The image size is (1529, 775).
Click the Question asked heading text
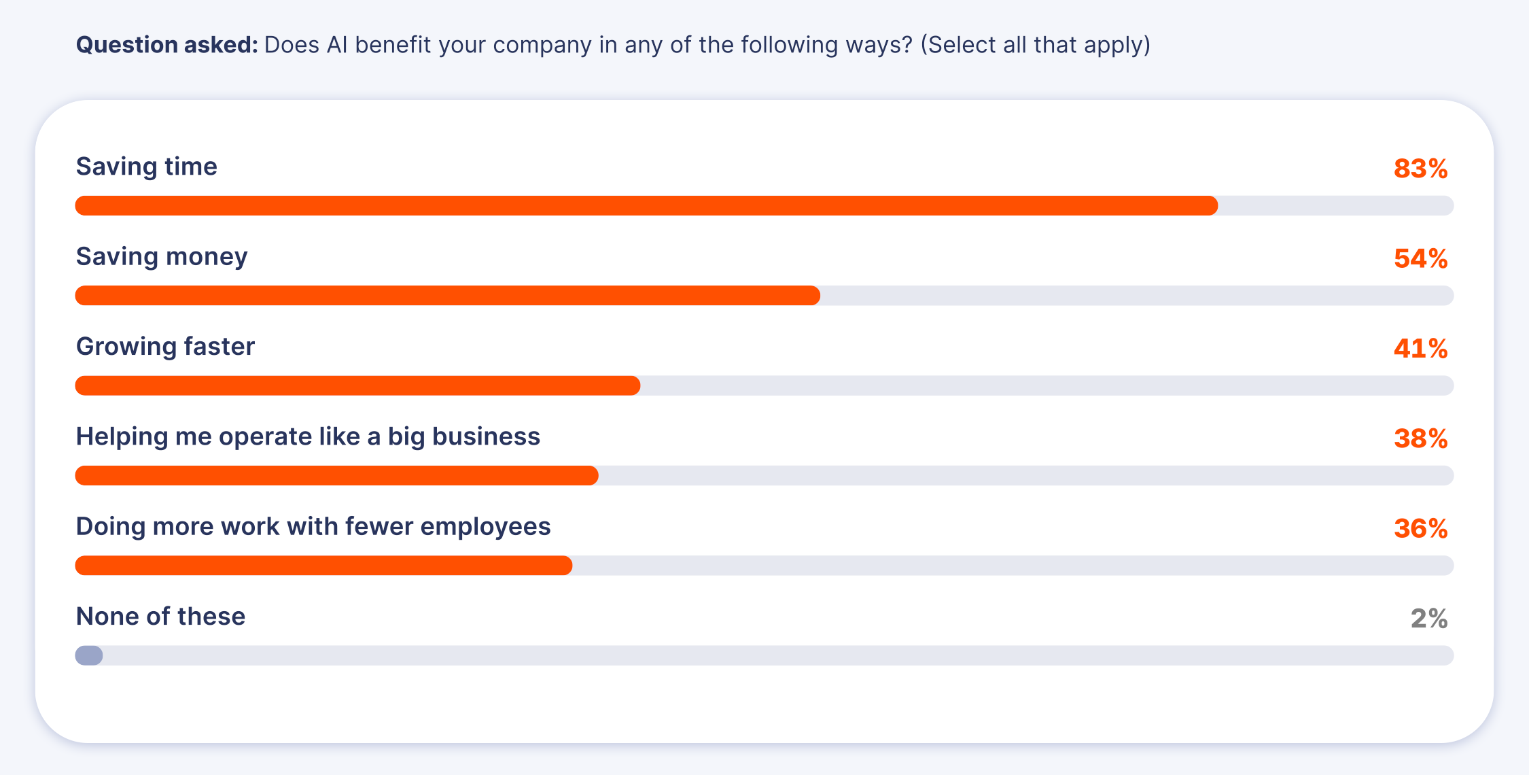click(166, 45)
